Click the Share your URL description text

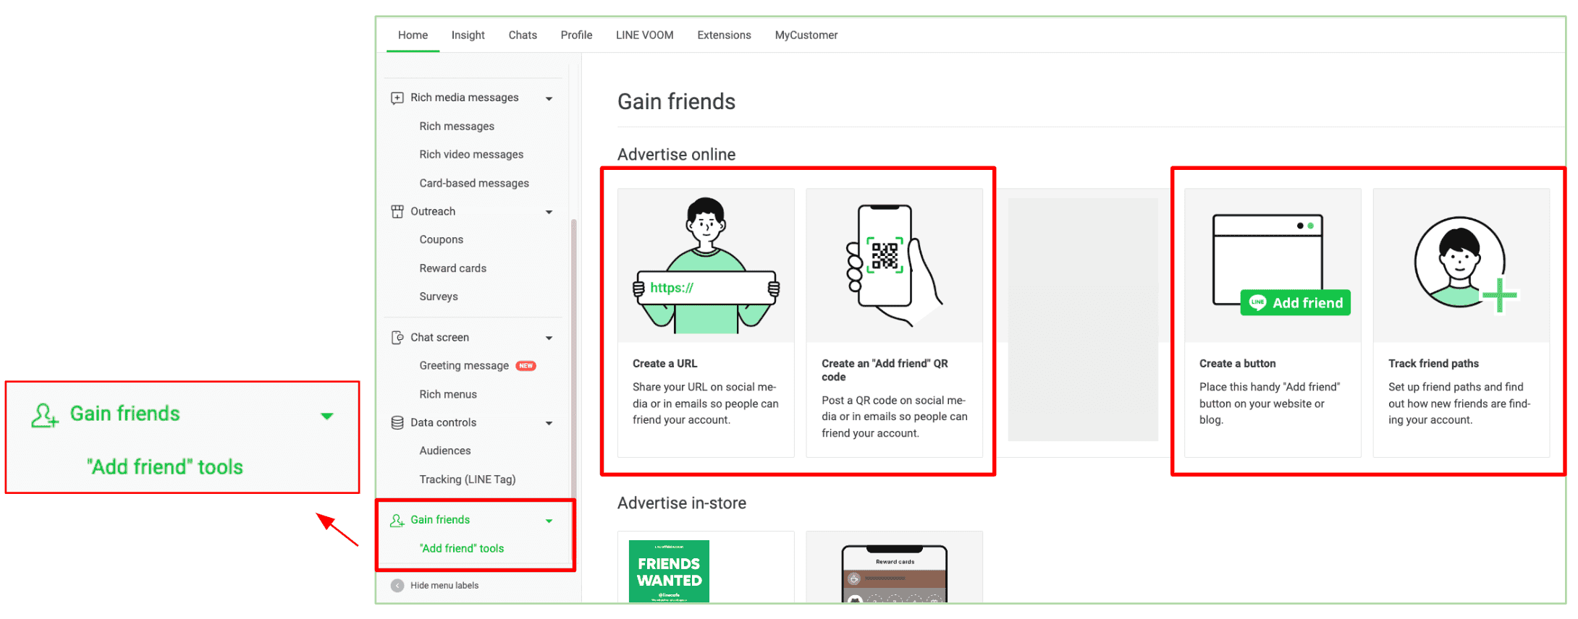pyautogui.click(x=706, y=404)
